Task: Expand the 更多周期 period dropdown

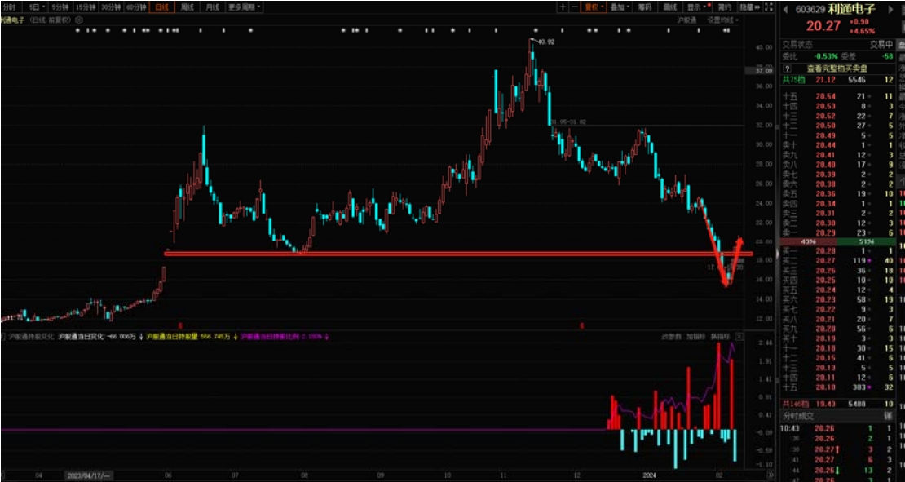Action: point(244,7)
